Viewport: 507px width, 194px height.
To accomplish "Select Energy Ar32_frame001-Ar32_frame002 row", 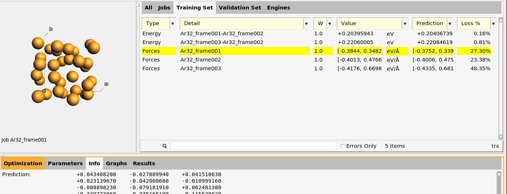I will coord(221,33).
